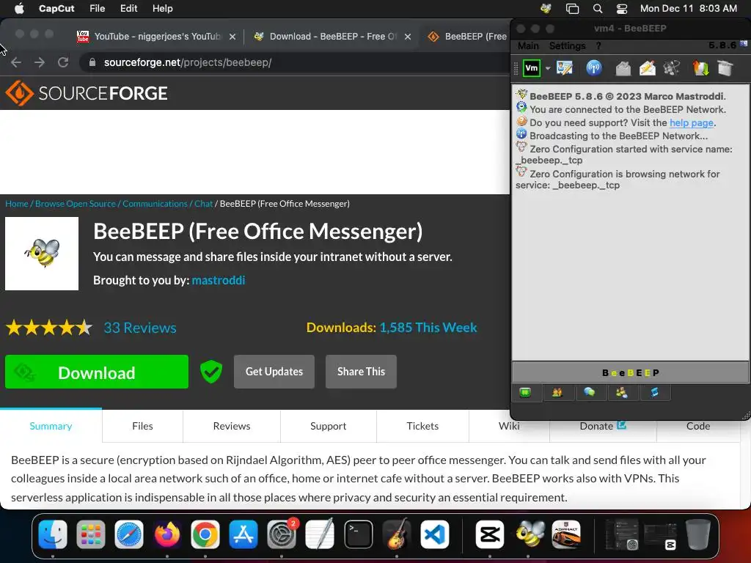This screenshot has width=751, height=563.
Task: Click the Share This button
Action: click(x=361, y=372)
